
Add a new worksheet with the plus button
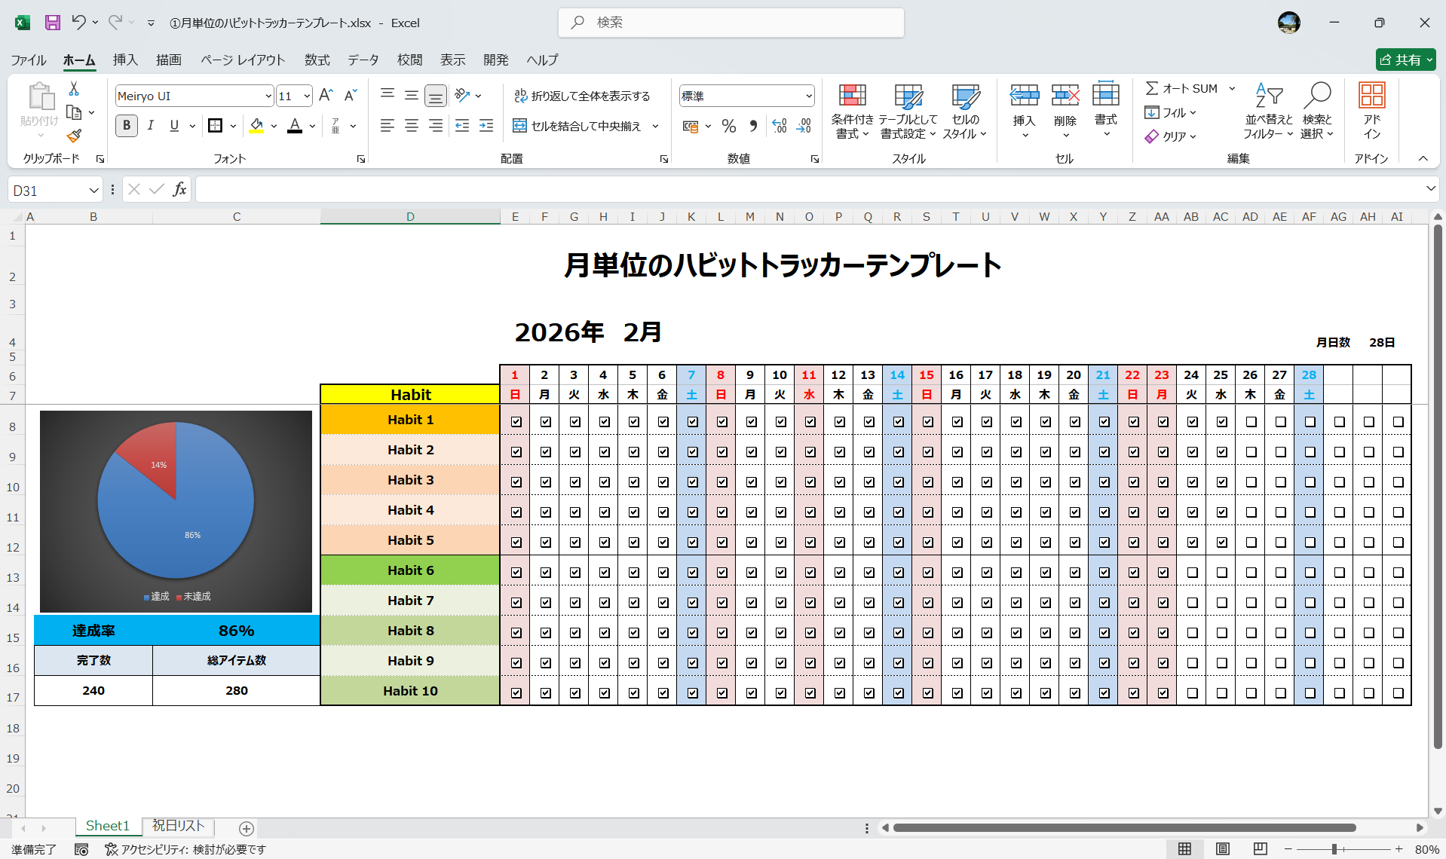click(x=246, y=827)
